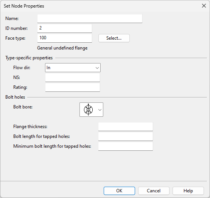The image size is (210, 198).
Task: Focus the Name text field
Action: click(x=90, y=19)
